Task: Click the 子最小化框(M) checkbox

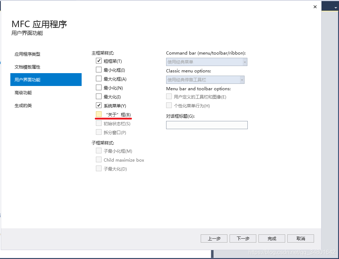Action: point(99,151)
